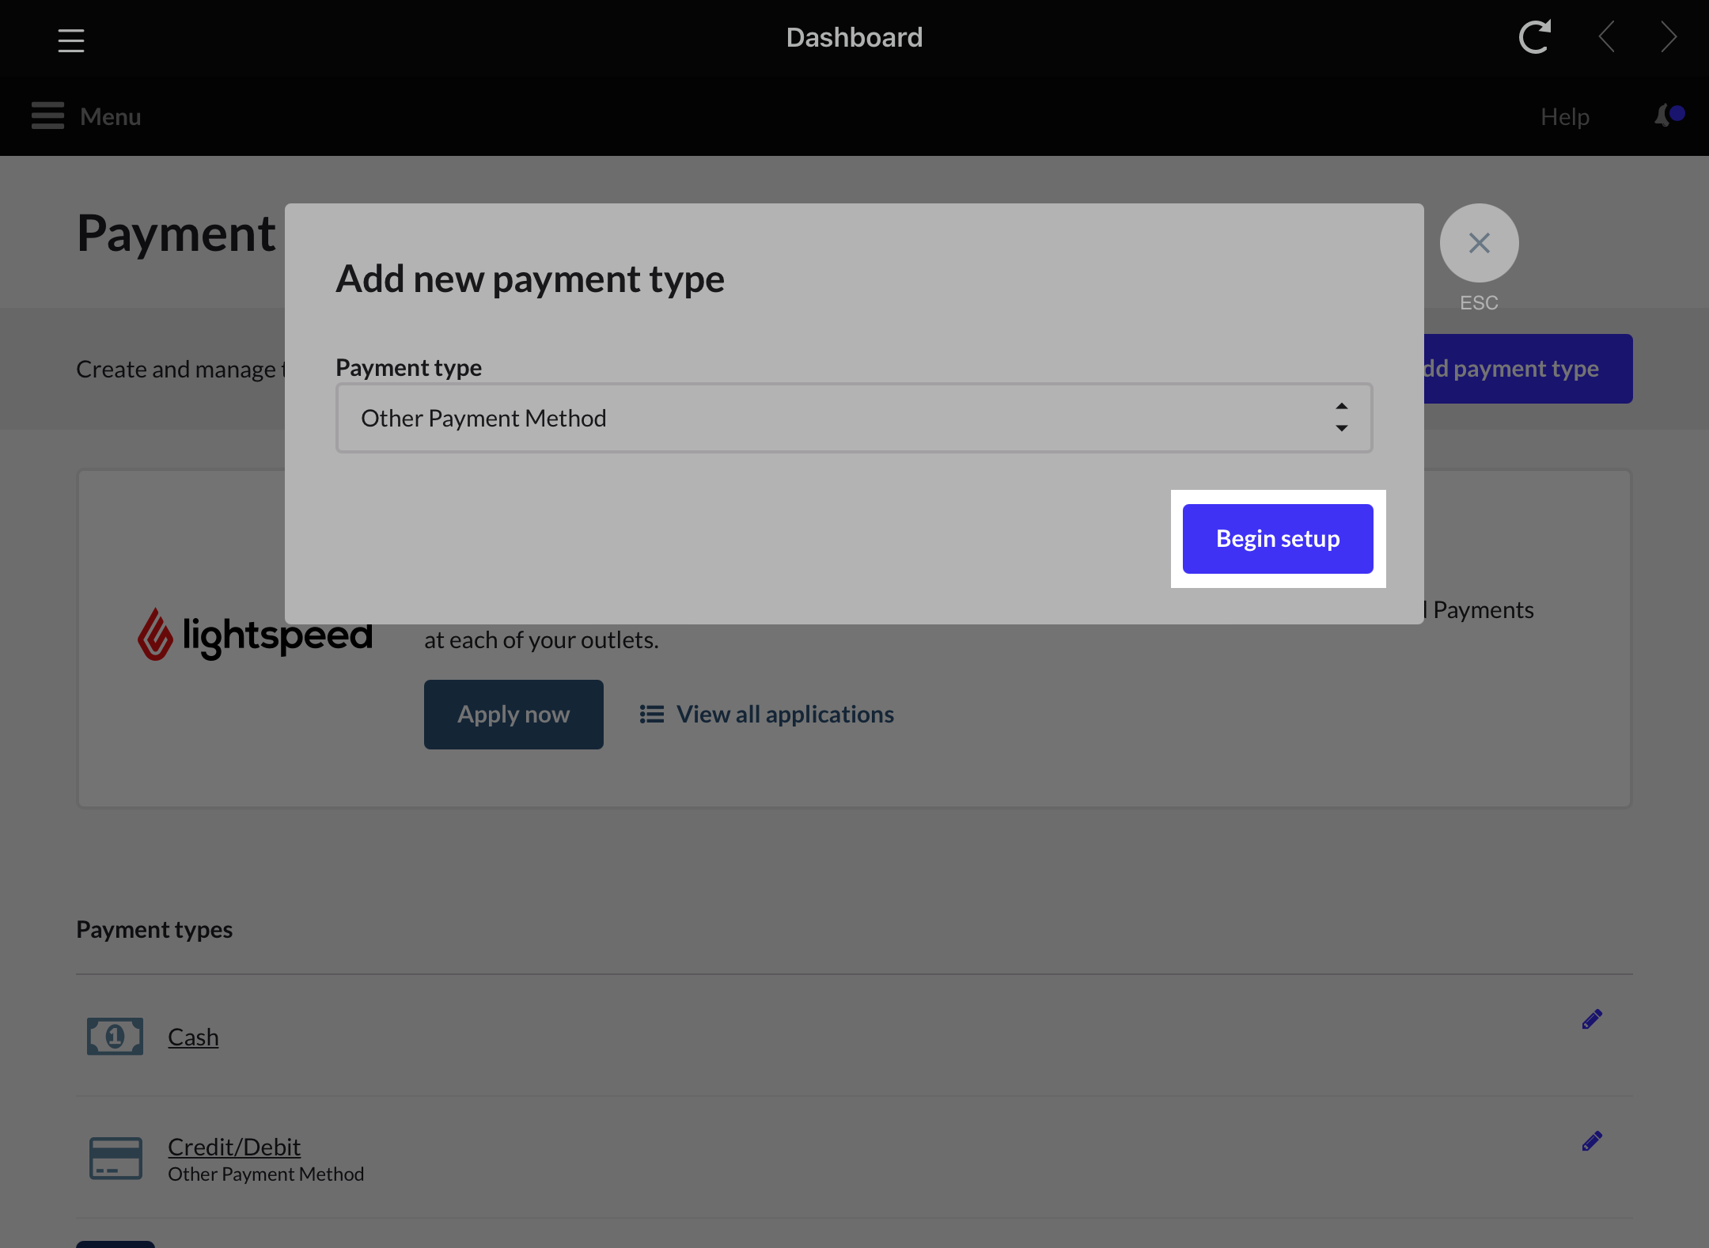Reload the Dashboard page with refresh icon
The image size is (1709, 1248).
click(1534, 37)
